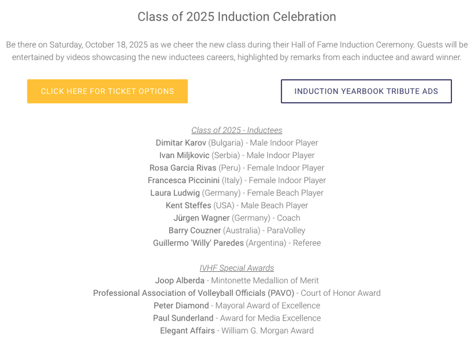Viewport: 476px width, 348px height.
Task: Open Barry Couzner's ParaVolley entry
Action: click(x=194, y=231)
